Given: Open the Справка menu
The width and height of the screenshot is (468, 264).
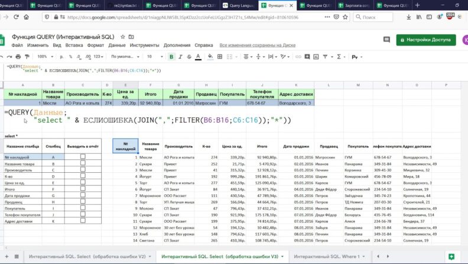Looking at the screenshot, I should click(x=203, y=45).
